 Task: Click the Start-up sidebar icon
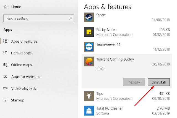[5, 100]
